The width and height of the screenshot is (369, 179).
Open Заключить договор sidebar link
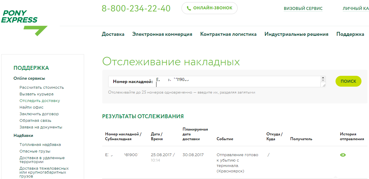tap(39, 114)
